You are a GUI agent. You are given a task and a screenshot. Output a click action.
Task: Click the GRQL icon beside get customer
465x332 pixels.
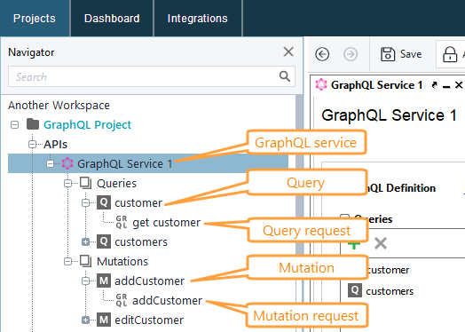click(122, 222)
